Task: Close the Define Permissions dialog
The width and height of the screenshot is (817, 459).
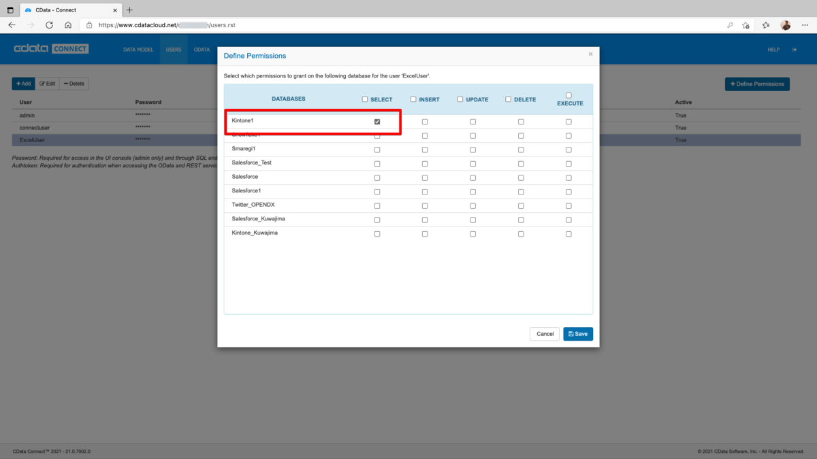Action: [x=590, y=54]
